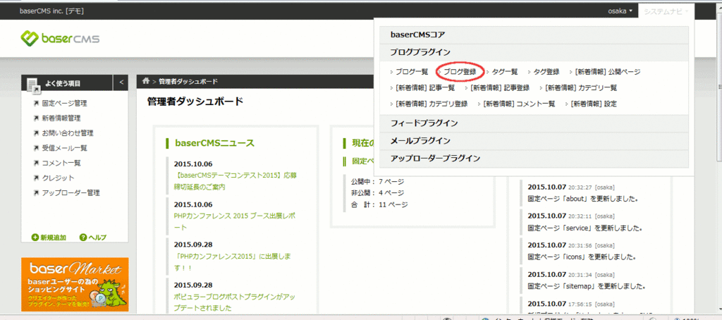Click arrow icon beside 新着情報管理
Image resolution: width=722 pixels, height=320 pixels.
coord(37,118)
